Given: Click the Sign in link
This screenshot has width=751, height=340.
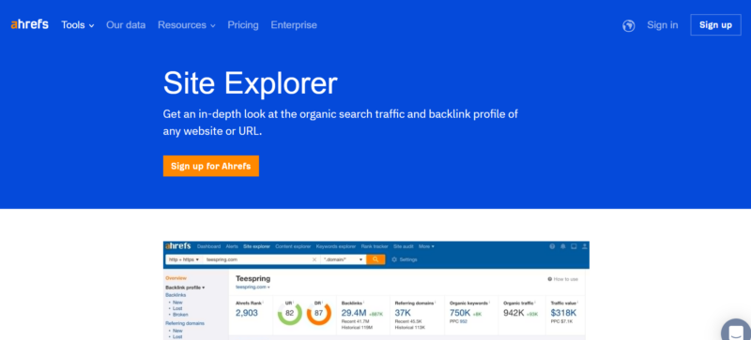Looking at the screenshot, I should (663, 25).
